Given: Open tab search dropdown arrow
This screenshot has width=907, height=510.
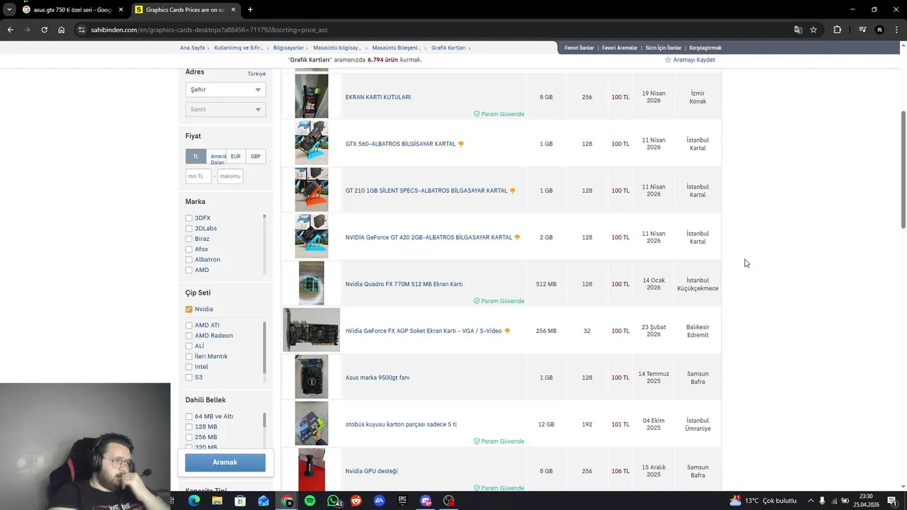Looking at the screenshot, I should (9, 10).
